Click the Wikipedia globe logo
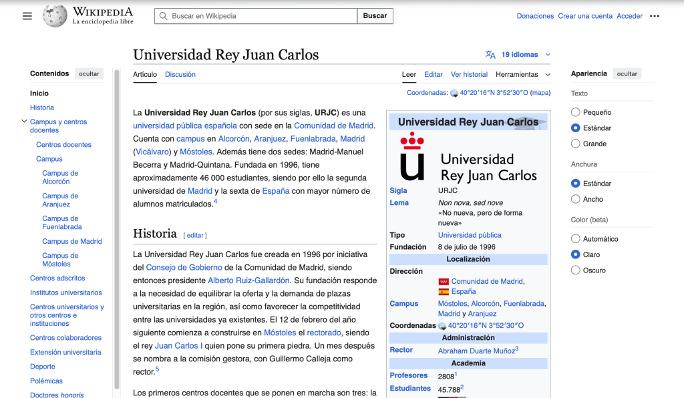The width and height of the screenshot is (684, 398). [x=55, y=16]
